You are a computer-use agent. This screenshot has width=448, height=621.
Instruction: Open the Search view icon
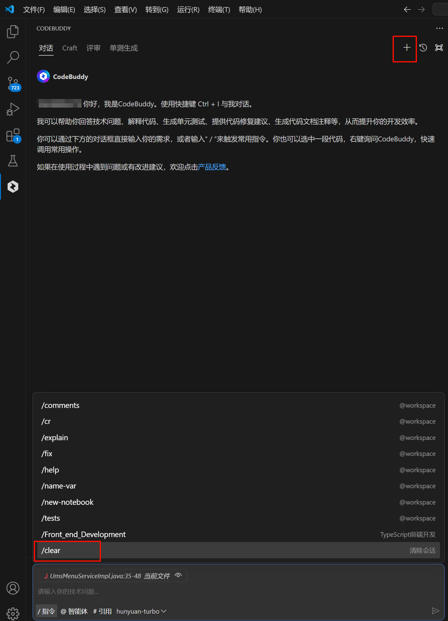click(13, 57)
